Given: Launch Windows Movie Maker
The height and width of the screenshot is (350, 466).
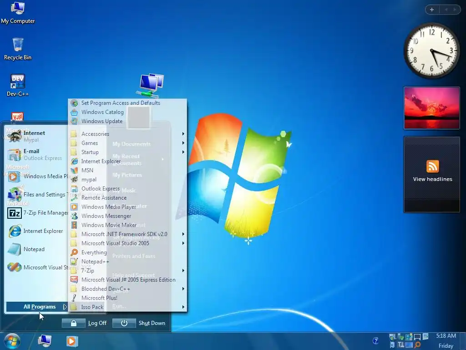Looking at the screenshot, I should tap(127, 225).
